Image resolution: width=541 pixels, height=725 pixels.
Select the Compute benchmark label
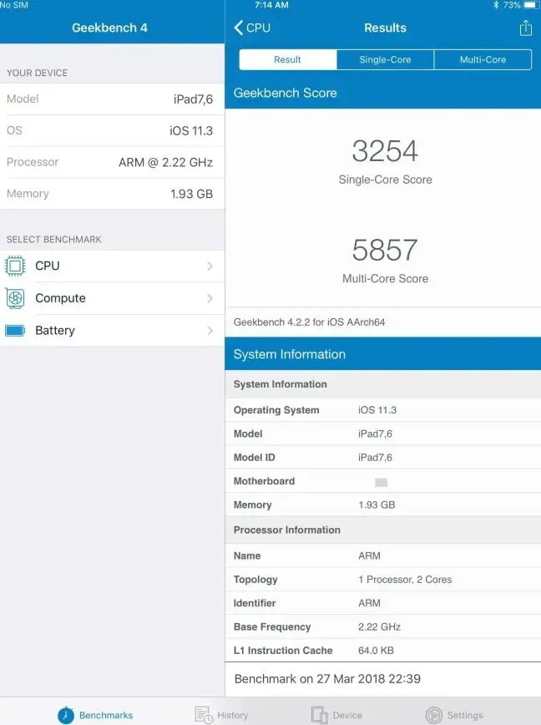[60, 298]
